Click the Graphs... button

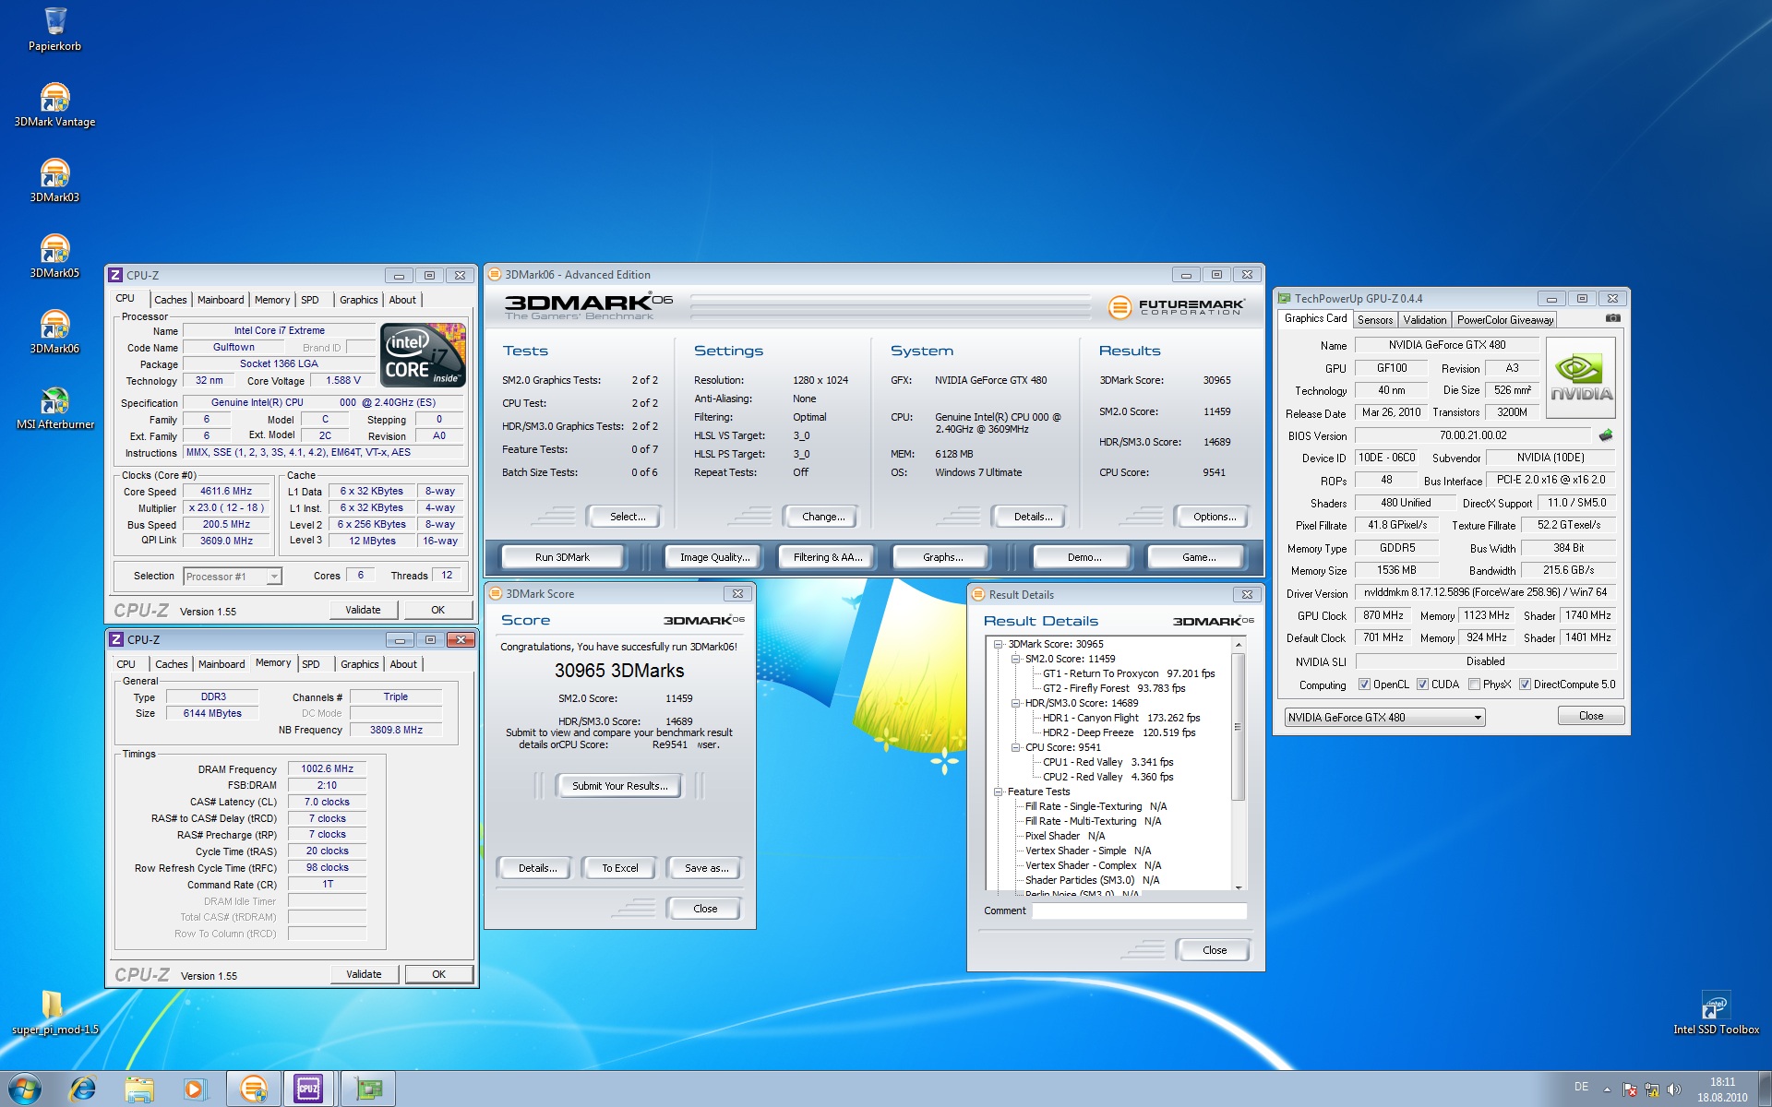click(x=942, y=557)
